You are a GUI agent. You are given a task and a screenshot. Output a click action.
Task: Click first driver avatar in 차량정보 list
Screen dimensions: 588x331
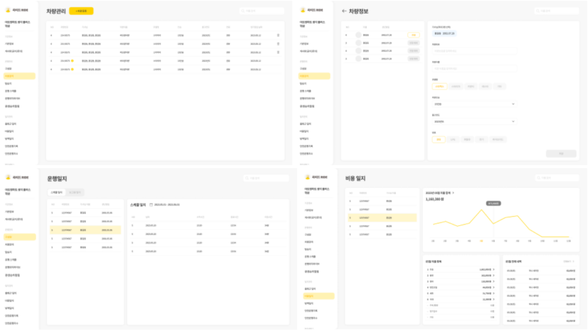pos(358,35)
